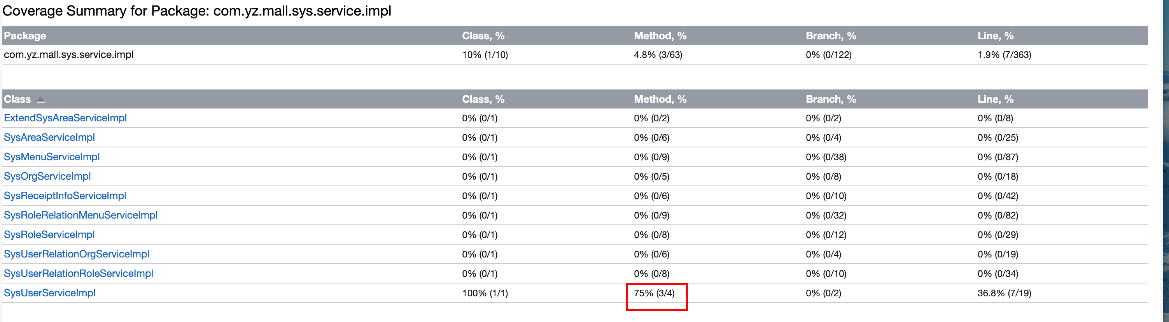Sort class table by Class column header
The width and height of the screenshot is (1169, 322).
[17, 99]
